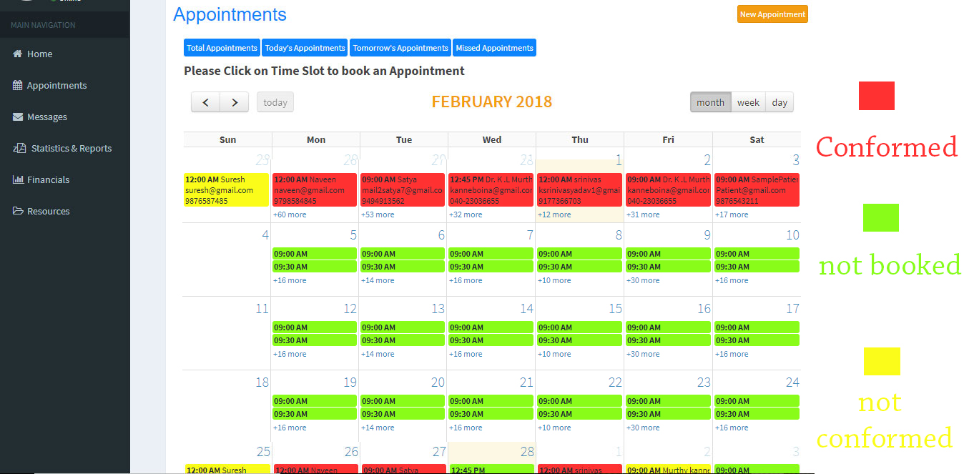Viewport: 964px width, 474px height.
Task: Book the 09:00 AM slot on Wednesday 7
Action: click(x=491, y=254)
